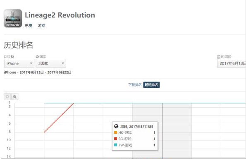Click the globe icon beside 国家 label
Screen dimensions: 246x159
[x=37, y=57]
